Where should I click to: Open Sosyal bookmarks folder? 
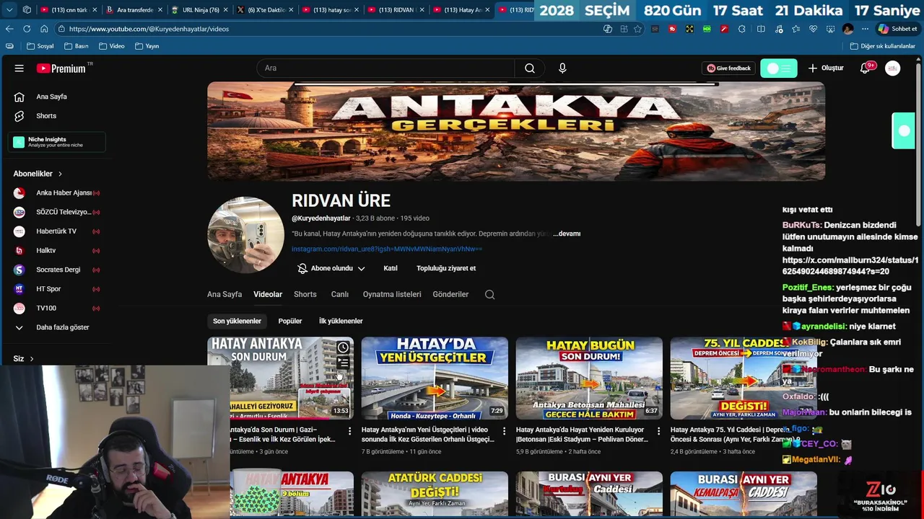click(x=40, y=46)
